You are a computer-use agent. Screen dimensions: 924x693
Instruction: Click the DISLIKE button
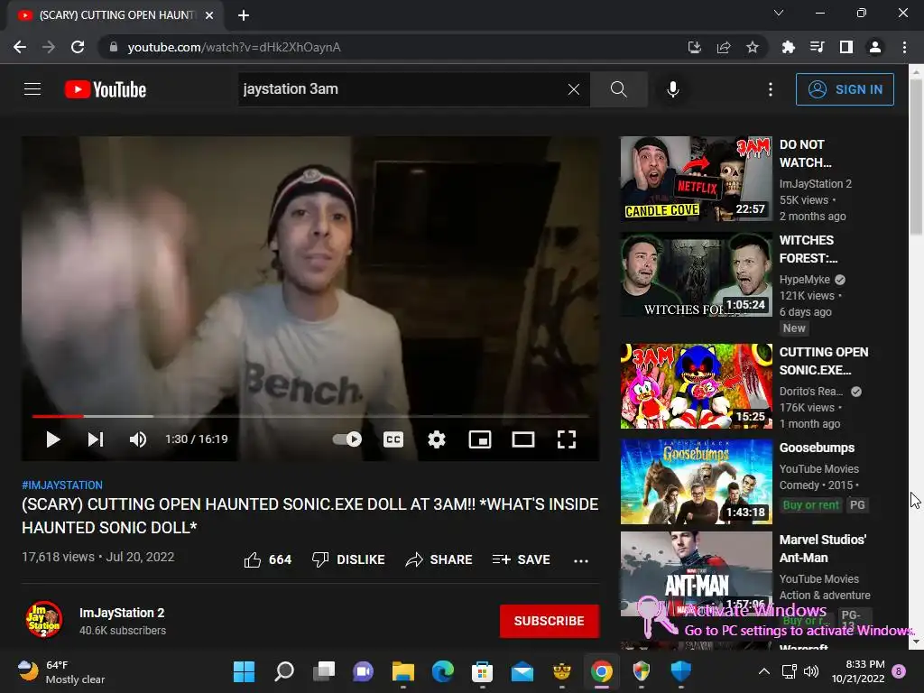tap(348, 559)
